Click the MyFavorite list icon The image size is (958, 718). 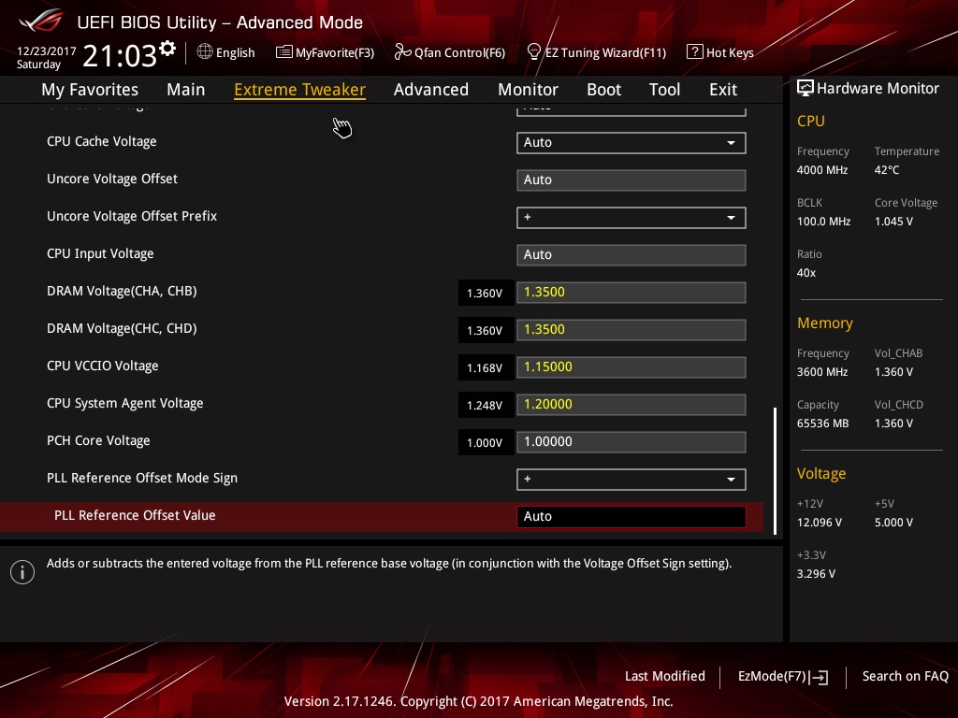coord(283,52)
